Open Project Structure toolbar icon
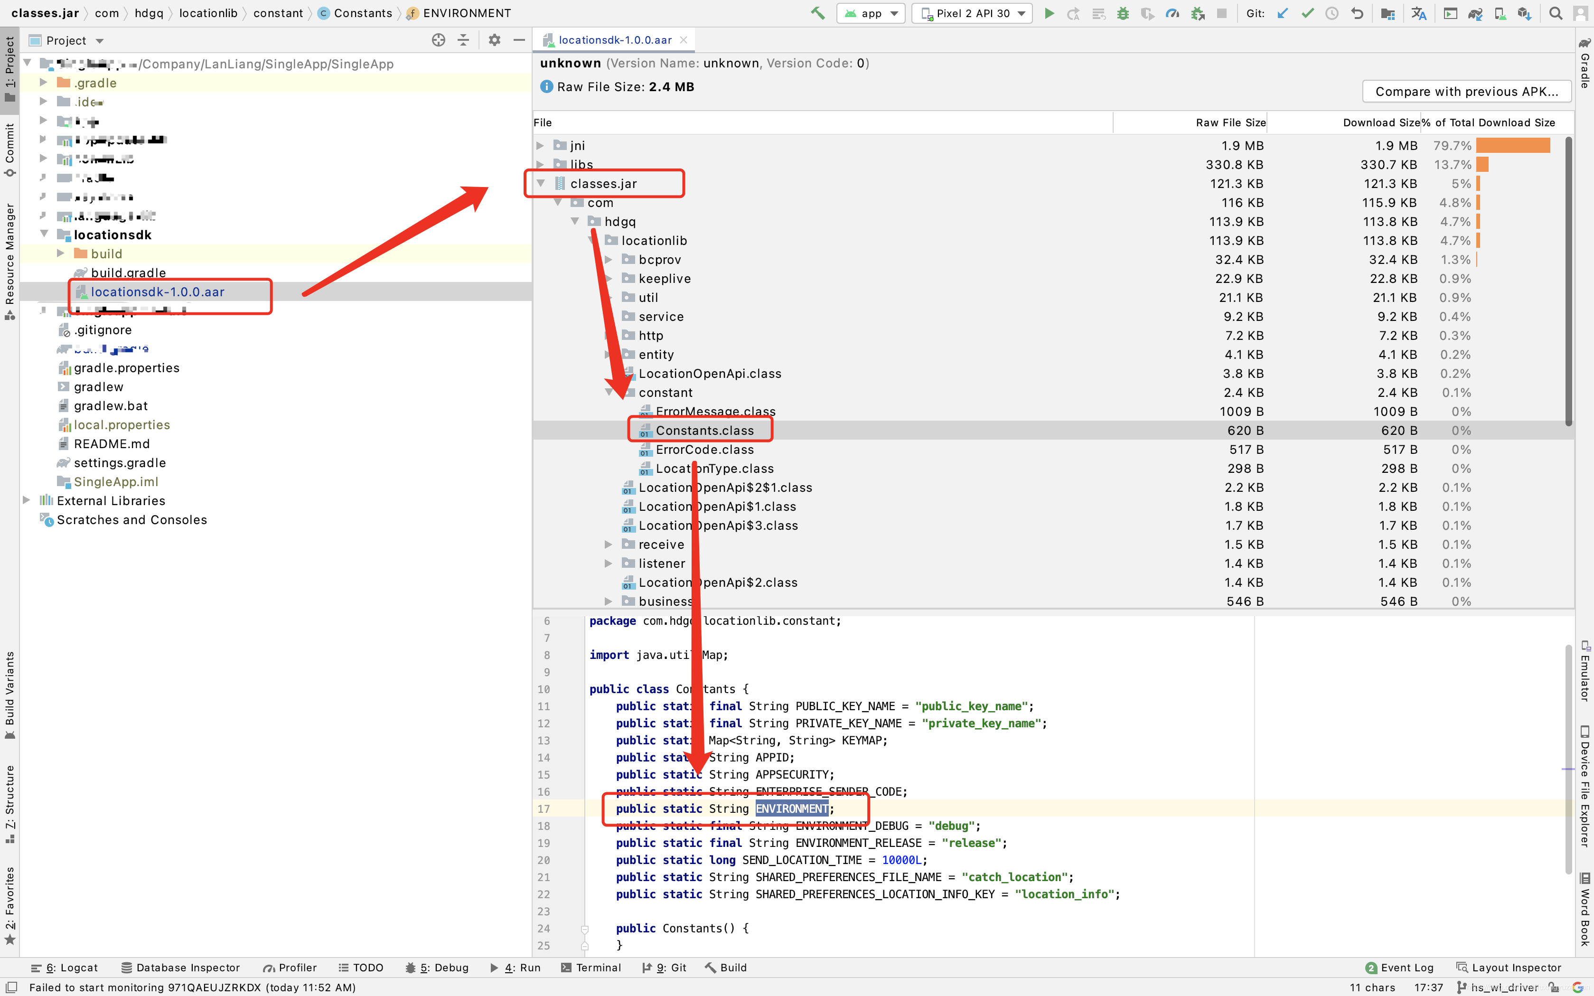This screenshot has height=996, width=1594. 1388,13
